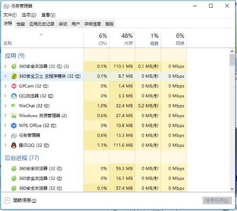Select the 进程 tab
This screenshot has width=237, height=211.
pos(8,23)
